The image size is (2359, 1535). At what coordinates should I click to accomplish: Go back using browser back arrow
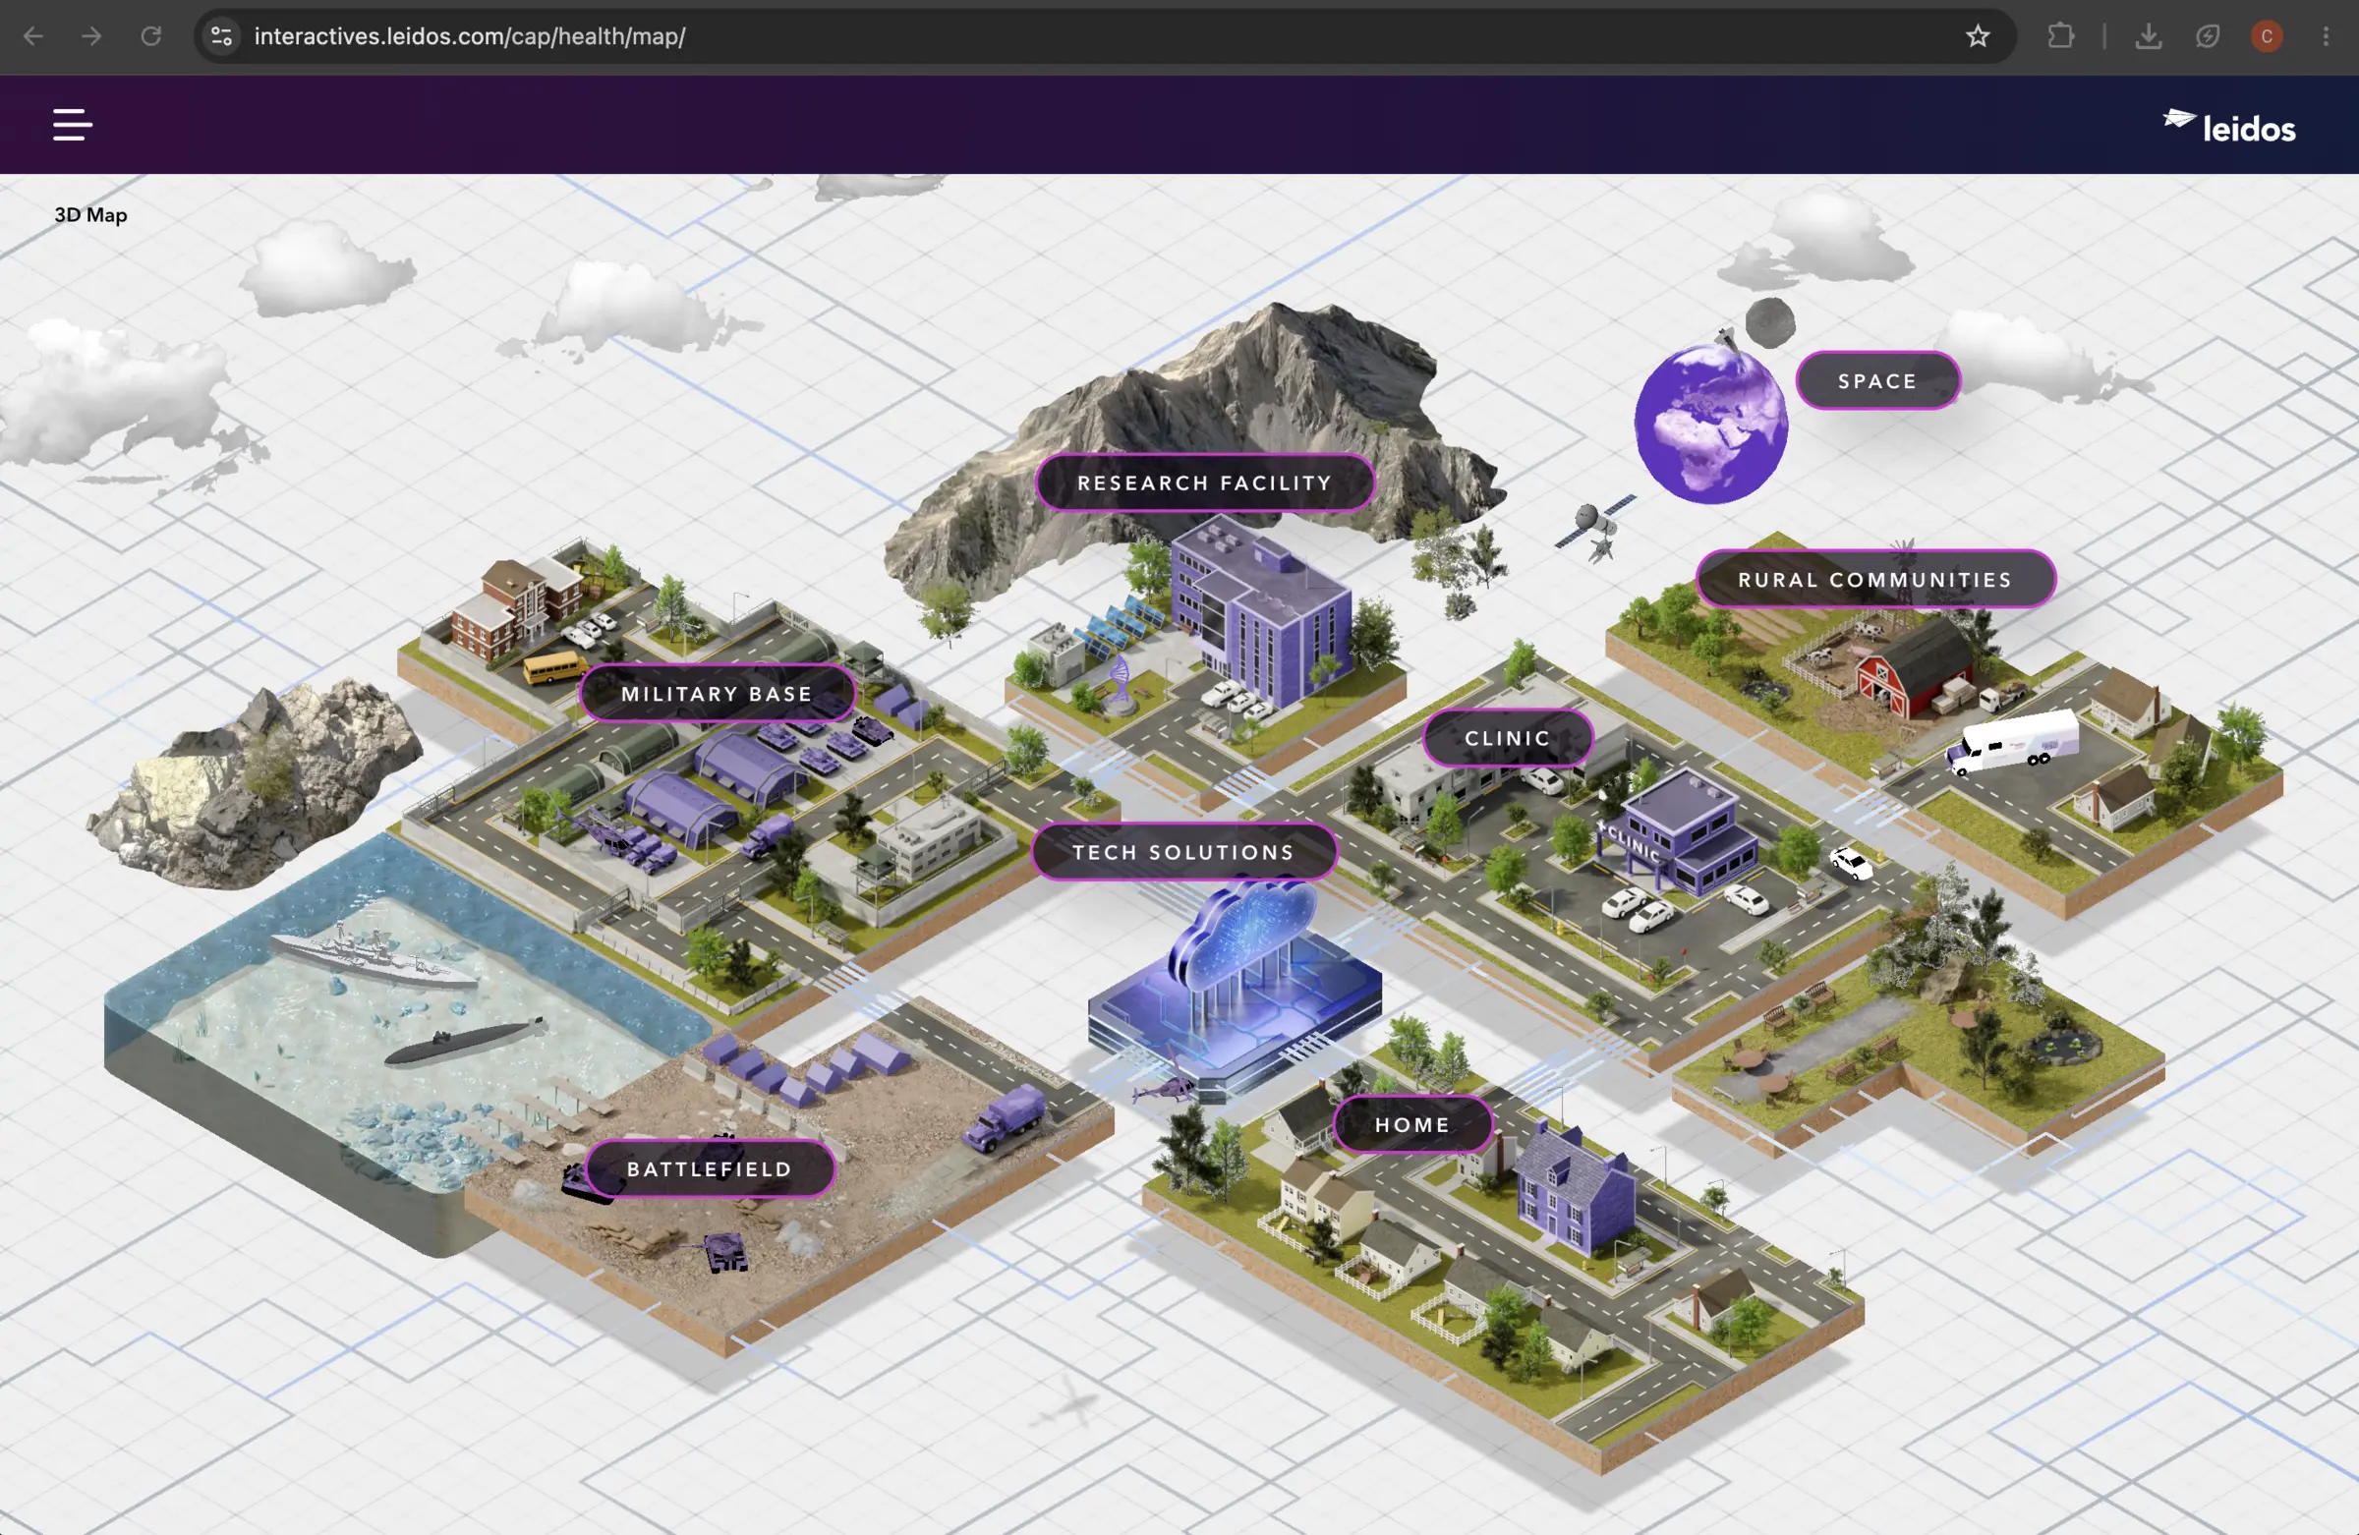32,36
